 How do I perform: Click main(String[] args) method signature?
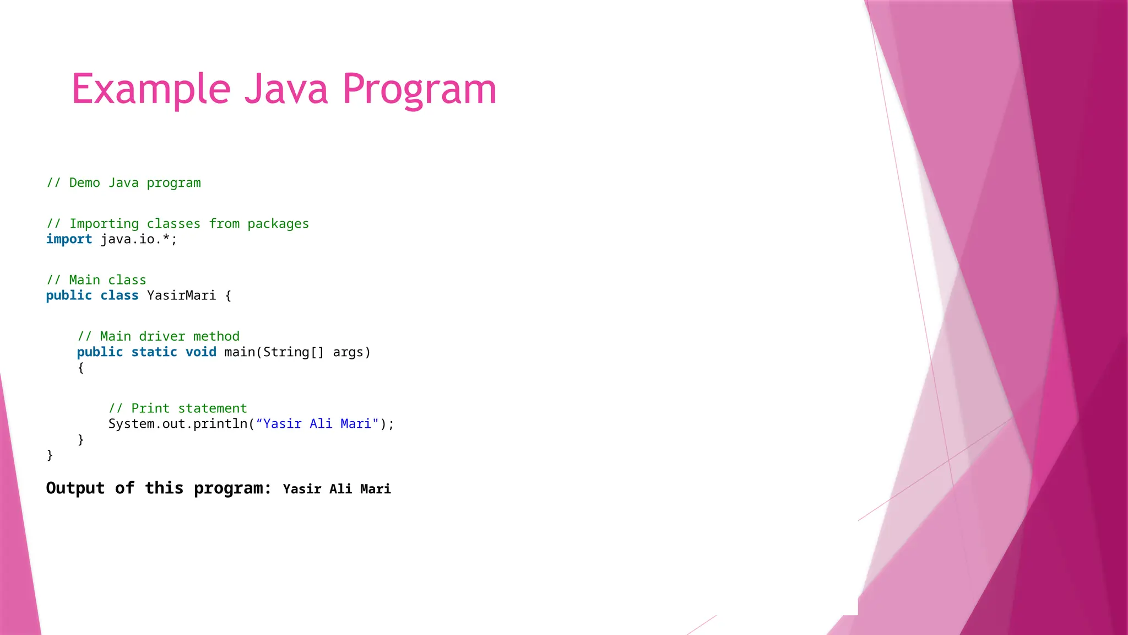click(x=297, y=352)
